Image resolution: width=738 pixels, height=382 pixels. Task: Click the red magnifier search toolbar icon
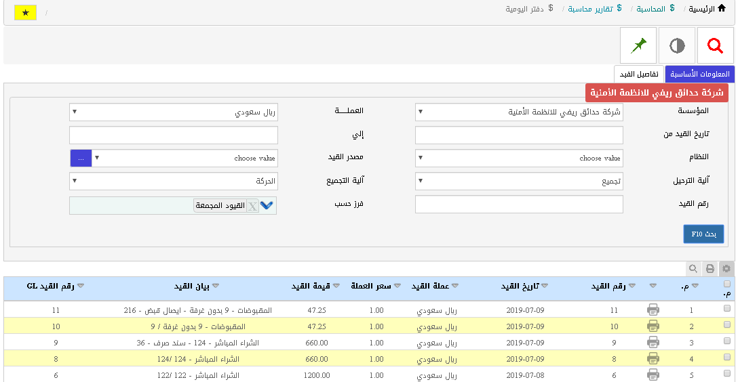715,46
